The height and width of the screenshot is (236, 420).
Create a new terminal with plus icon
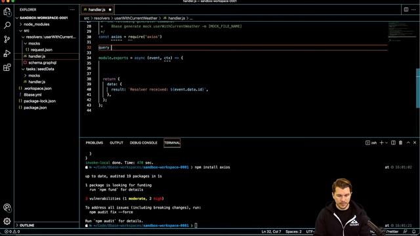click(x=381, y=143)
